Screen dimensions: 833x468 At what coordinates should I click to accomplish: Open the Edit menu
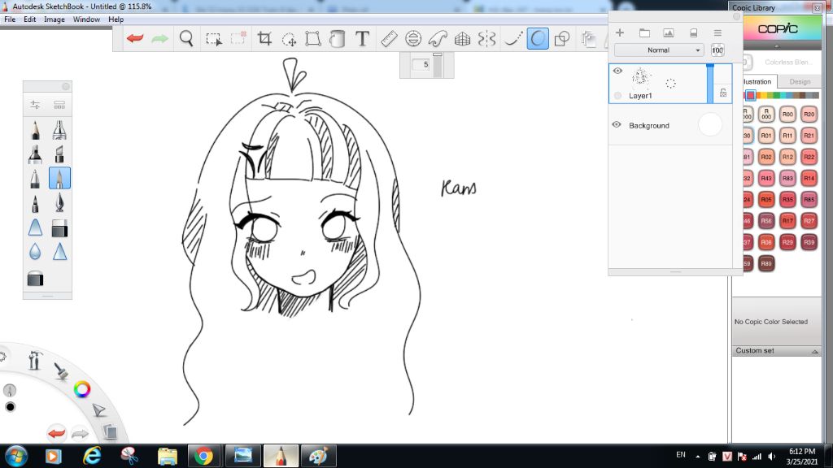30,19
